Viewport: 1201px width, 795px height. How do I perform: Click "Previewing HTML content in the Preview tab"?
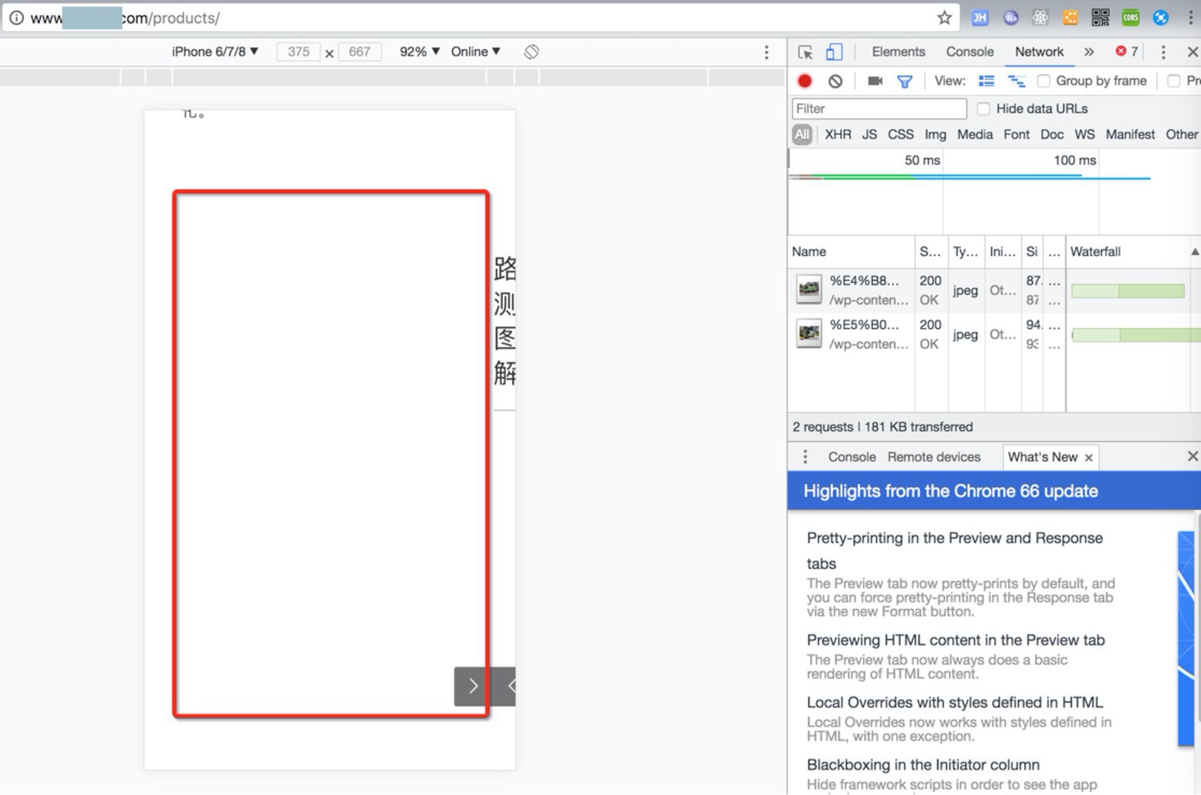click(955, 640)
